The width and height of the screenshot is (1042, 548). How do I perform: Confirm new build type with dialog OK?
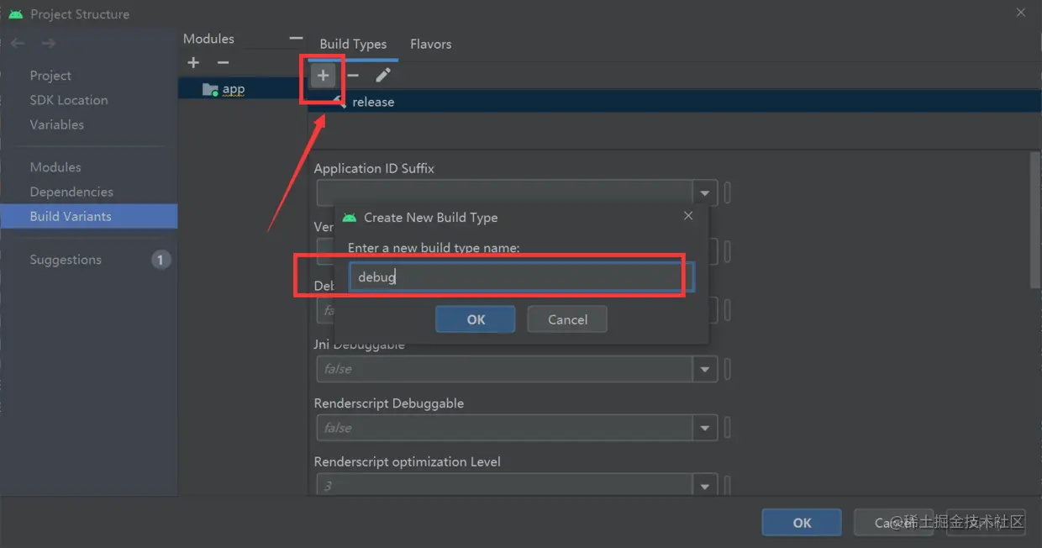coord(476,319)
